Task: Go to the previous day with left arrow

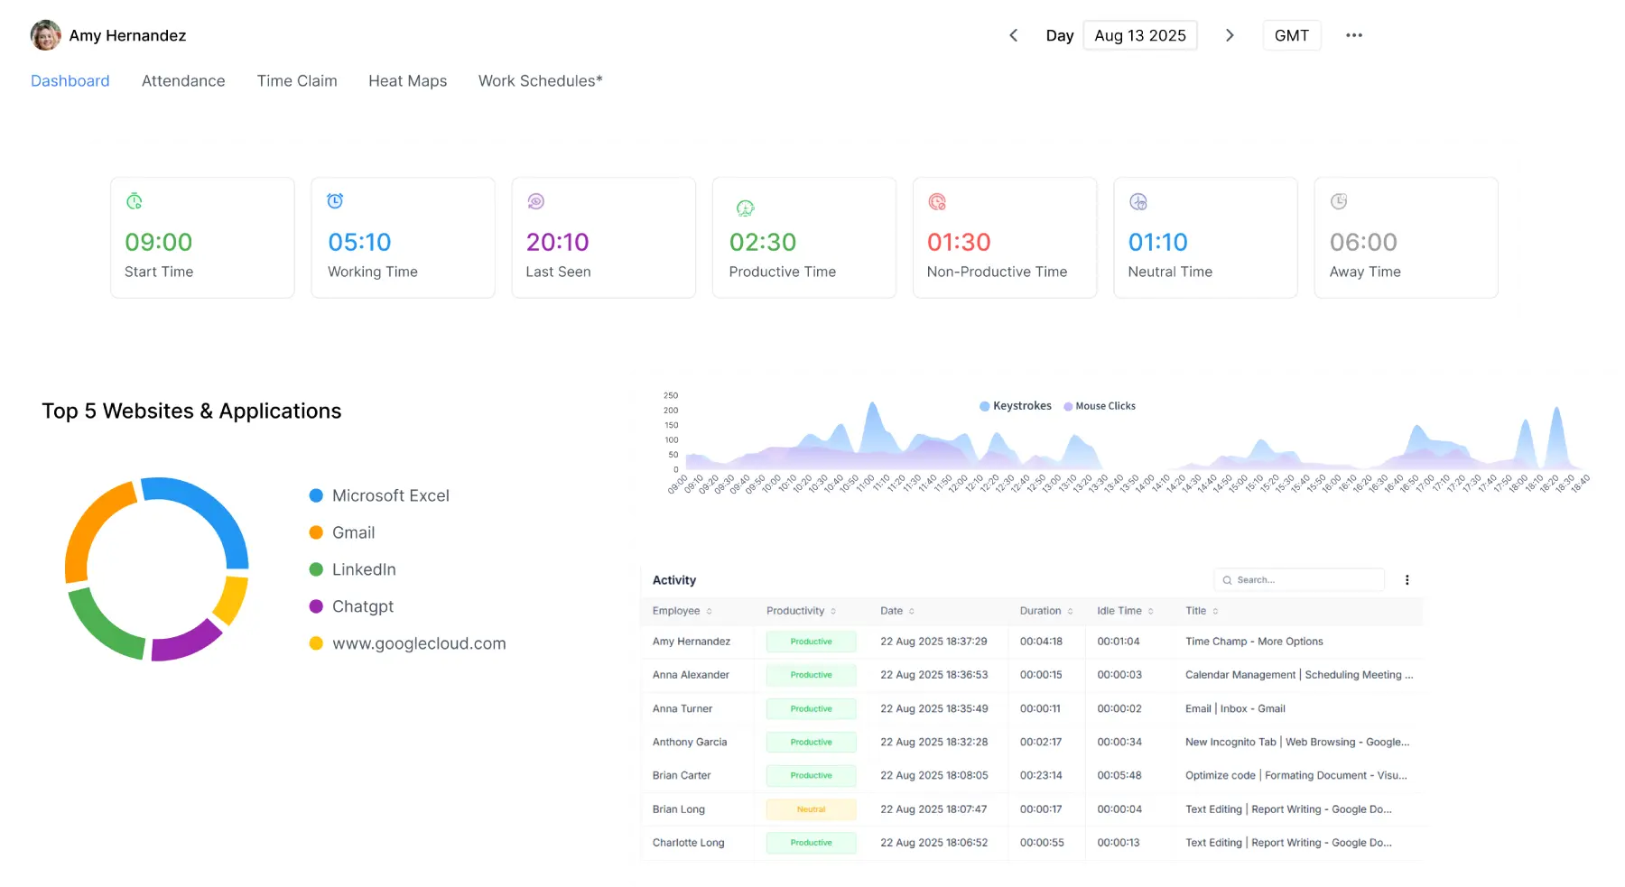Action: pyautogui.click(x=1013, y=35)
